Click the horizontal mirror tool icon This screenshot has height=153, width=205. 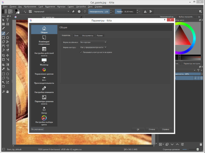[145, 11]
